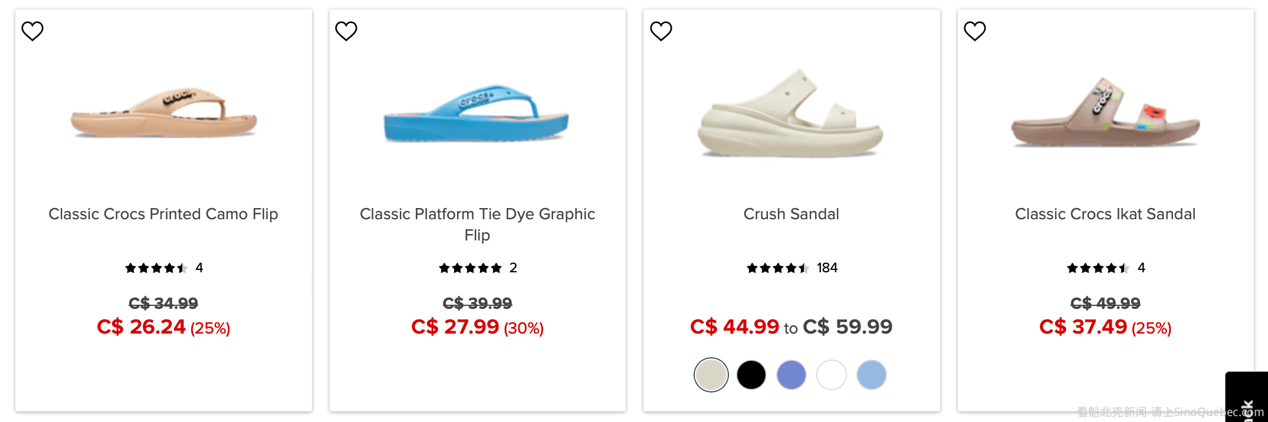Choose the black color swatch
1268x422 pixels.
pos(751,375)
